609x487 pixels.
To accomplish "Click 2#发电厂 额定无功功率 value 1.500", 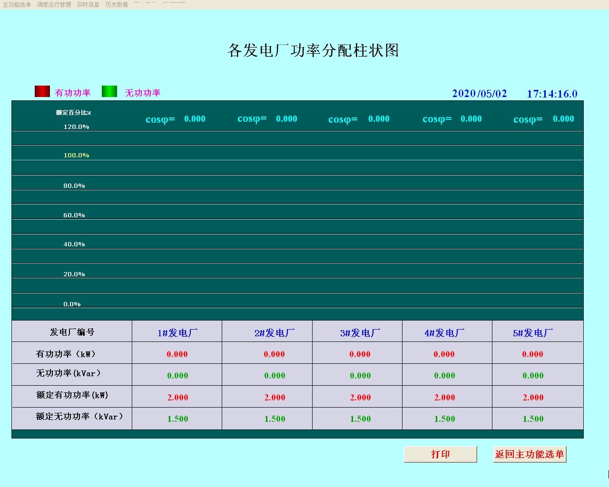I will click(x=275, y=419).
